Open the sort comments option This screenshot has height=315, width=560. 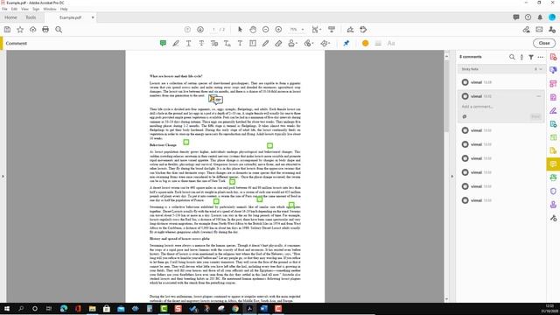click(521, 57)
